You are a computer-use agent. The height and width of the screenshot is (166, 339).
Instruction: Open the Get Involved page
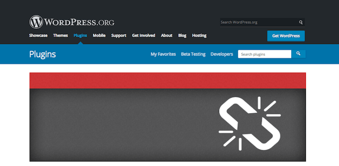point(144,35)
